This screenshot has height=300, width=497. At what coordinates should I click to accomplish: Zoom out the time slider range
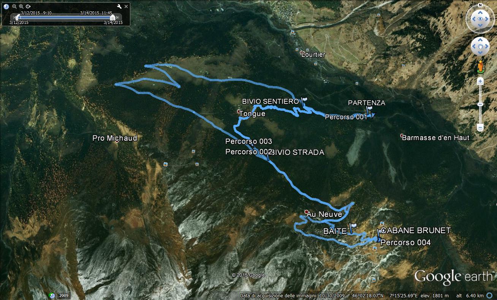pyautogui.click(x=14, y=6)
